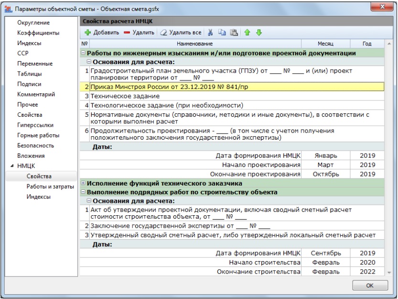Select the НМЦК tree node
This screenshot has height=299, width=398.
pos(26,166)
